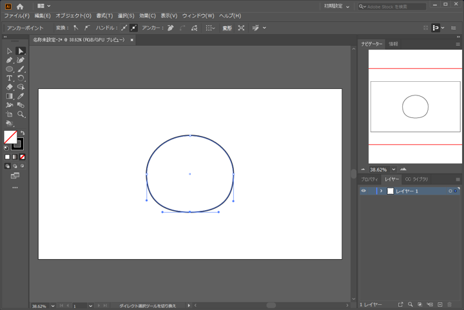Select the Blend tool
464x310 pixels.
(x=21, y=105)
